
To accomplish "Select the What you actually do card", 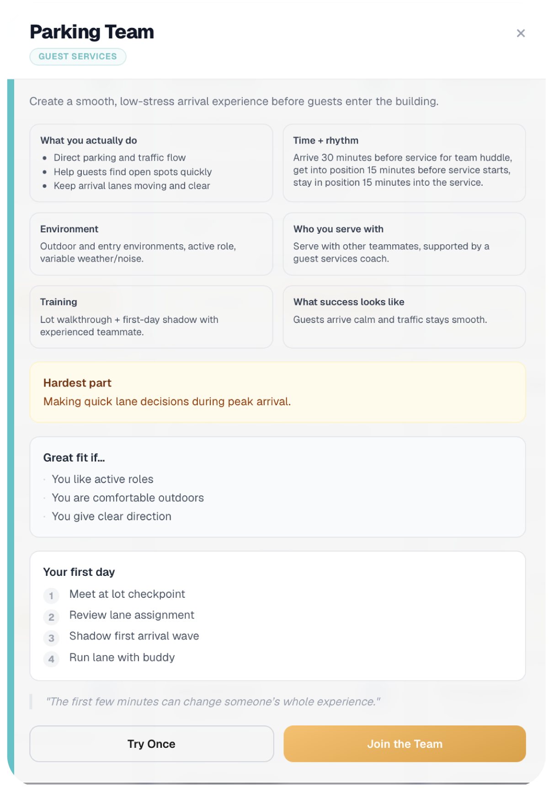I will point(151,163).
